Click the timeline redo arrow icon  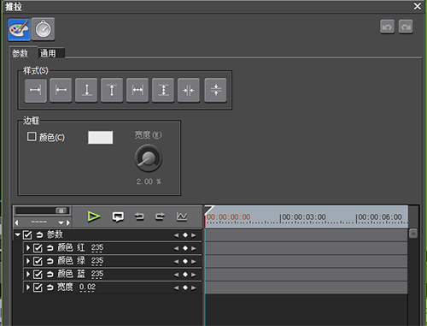coord(160,216)
